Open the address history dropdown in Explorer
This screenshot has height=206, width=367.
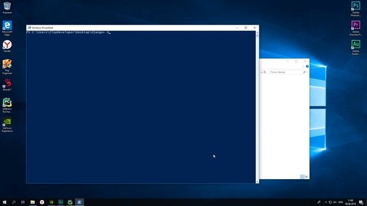261,72
